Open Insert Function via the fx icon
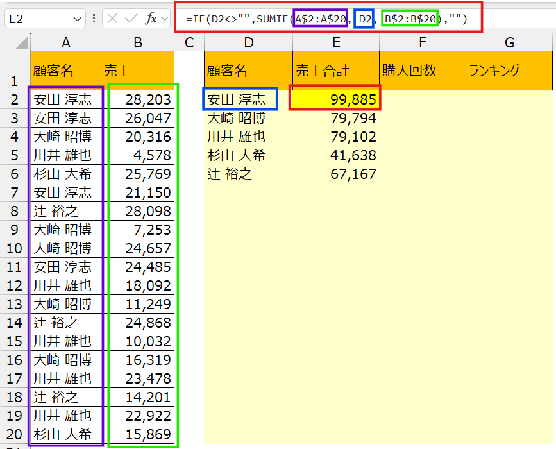Viewport: 556px width, 449px height. [151, 19]
